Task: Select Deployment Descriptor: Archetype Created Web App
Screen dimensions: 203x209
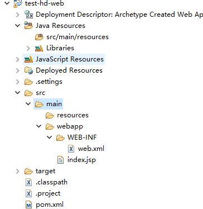Action: (119, 15)
